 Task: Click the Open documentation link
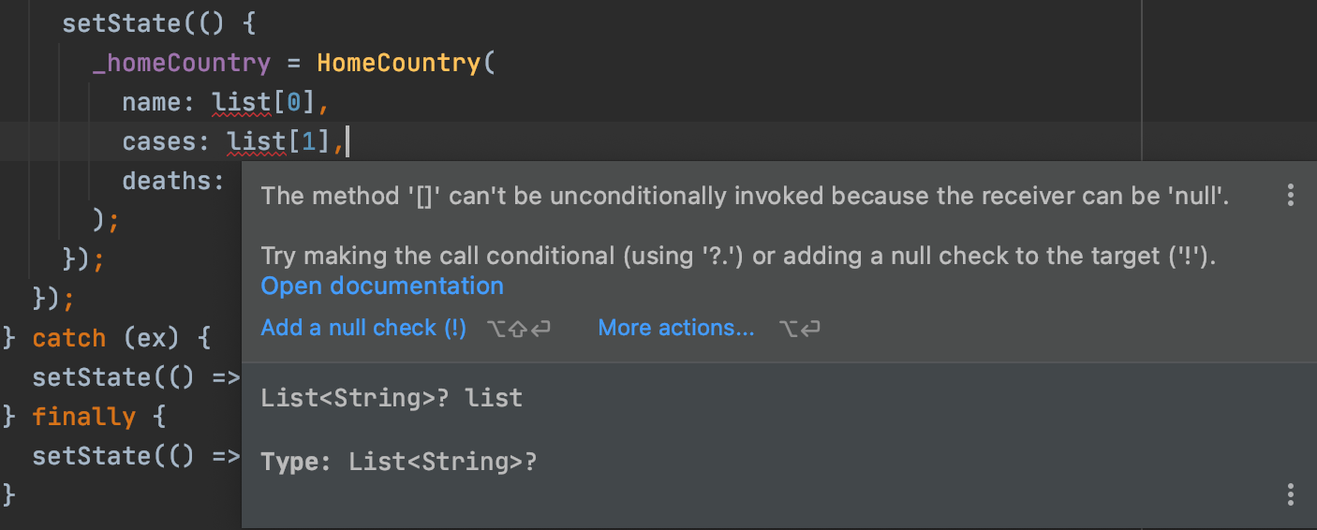[382, 286]
